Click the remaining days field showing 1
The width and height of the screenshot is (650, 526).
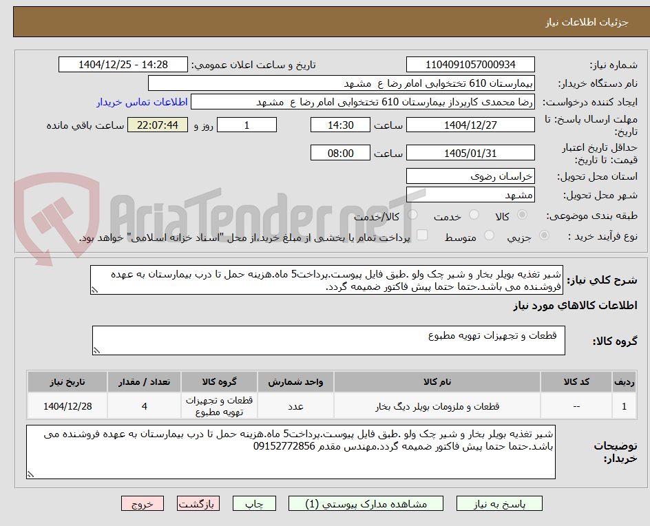247,125
